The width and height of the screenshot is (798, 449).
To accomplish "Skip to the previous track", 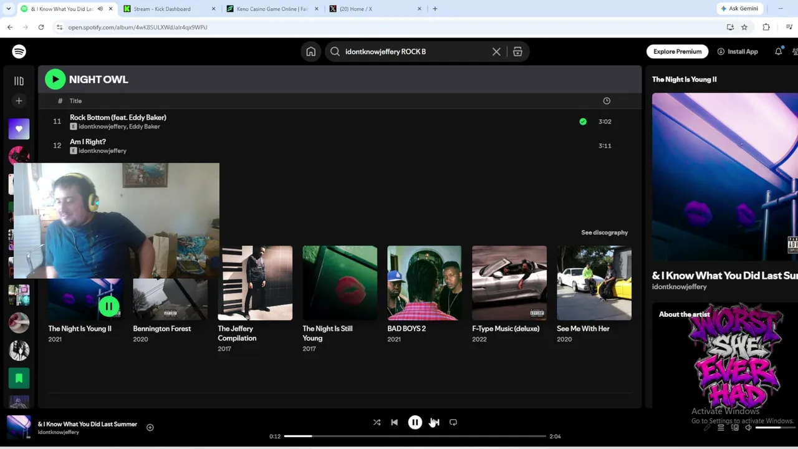I will (x=394, y=423).
